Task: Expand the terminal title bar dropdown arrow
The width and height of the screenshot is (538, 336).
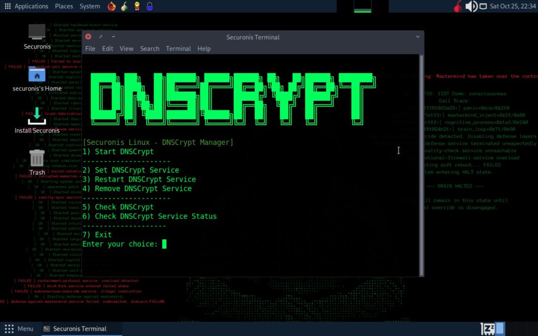Action: (418, 37)
